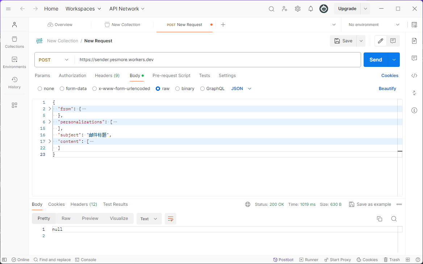Open the user workspace icon in sidebar
The image size is (423, 264).
point(14,25)
